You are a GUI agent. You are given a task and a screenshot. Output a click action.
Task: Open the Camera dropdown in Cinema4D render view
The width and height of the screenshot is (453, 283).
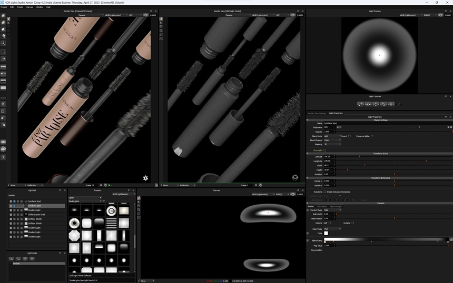point(91,15)
